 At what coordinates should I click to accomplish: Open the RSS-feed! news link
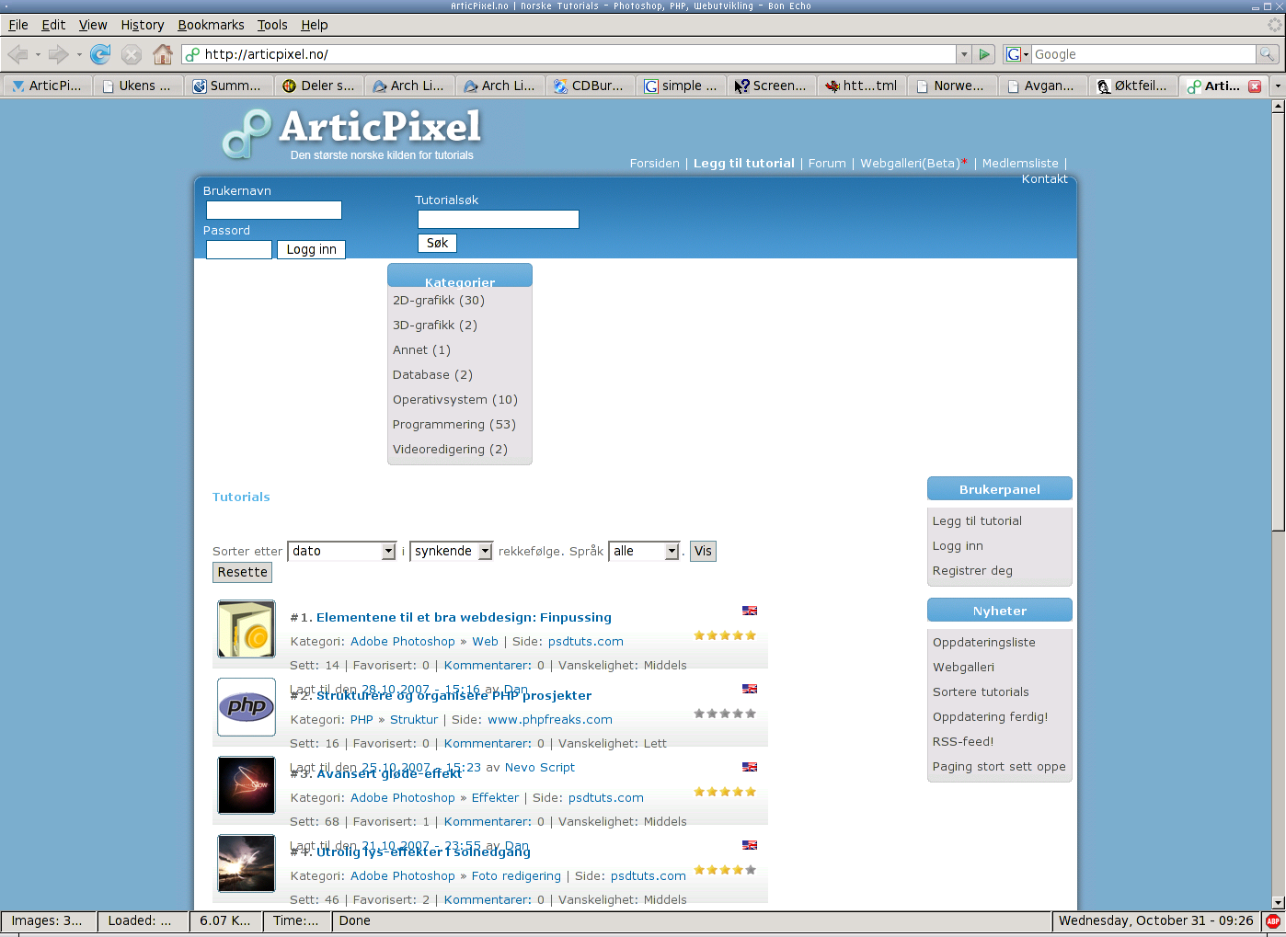(x=963, y=742)
